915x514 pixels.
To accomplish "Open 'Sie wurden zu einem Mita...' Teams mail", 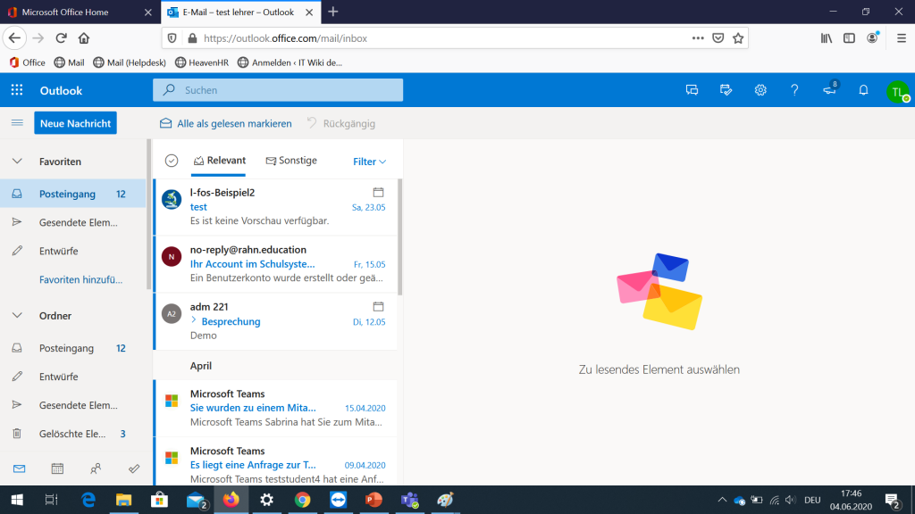I will coord(275,408).
